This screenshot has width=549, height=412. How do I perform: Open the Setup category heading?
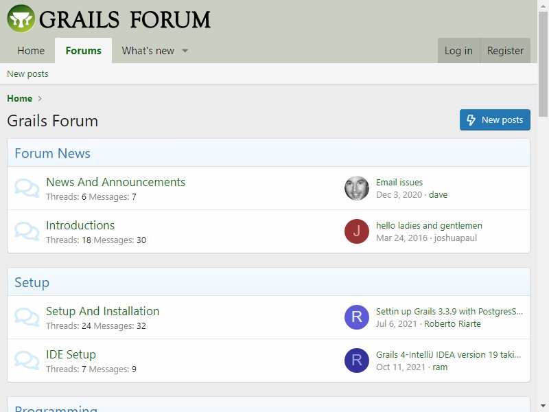(x=32, y=282)
